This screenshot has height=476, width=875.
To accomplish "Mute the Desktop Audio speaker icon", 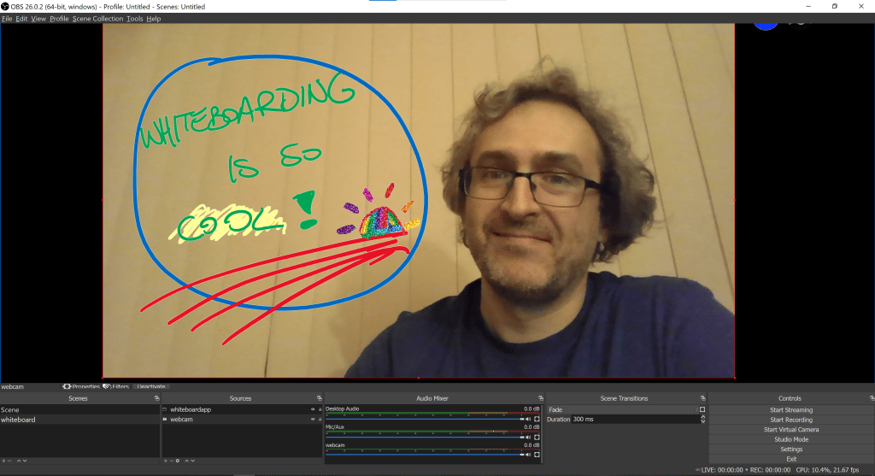I will tap(528, 419).
